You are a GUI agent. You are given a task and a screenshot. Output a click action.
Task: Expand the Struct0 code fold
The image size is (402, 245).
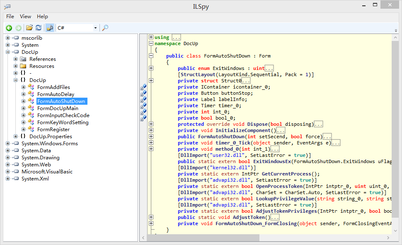coord(151,80)
